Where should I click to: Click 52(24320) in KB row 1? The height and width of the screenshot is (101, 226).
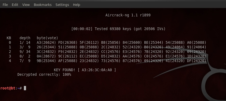pos(132,47)
